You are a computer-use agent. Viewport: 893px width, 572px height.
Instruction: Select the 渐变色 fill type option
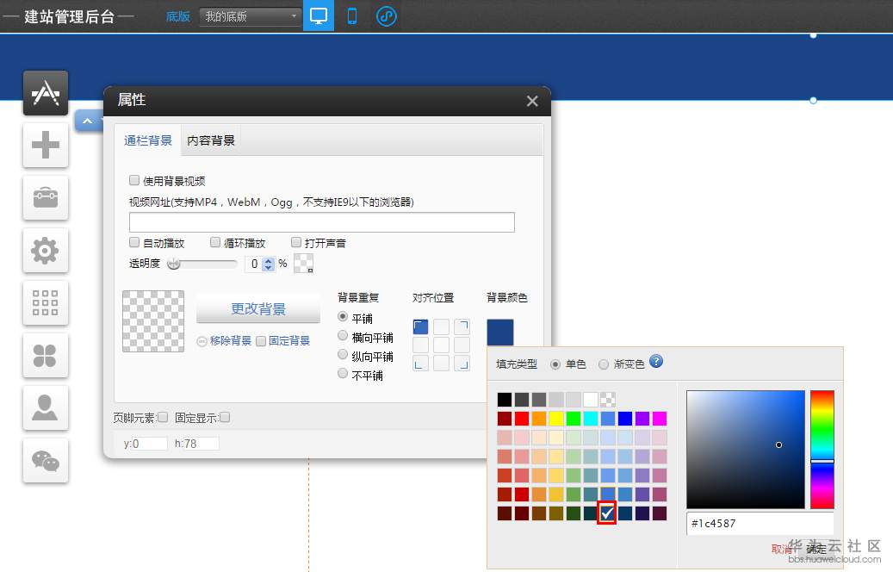coord(605,363)
